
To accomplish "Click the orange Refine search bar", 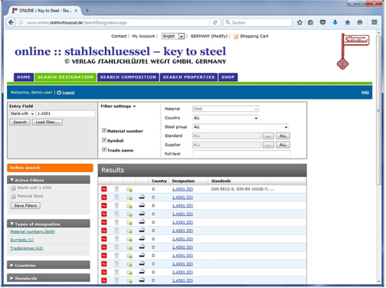I will (50, 168).
